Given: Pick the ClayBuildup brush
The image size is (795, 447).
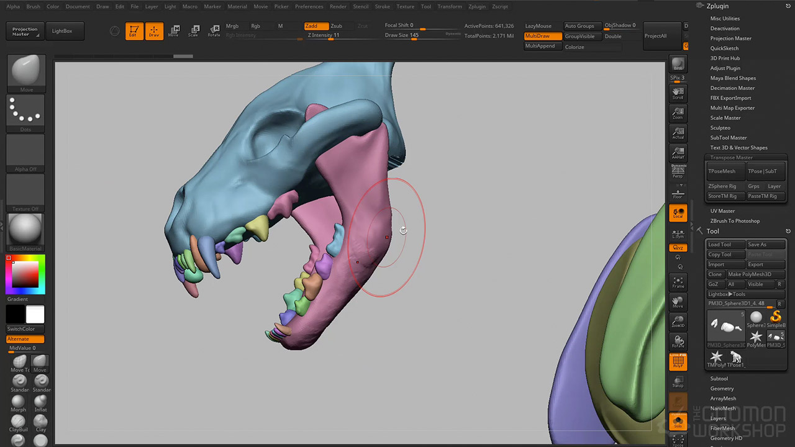Looking at the screenshot, I should point(18,423).
